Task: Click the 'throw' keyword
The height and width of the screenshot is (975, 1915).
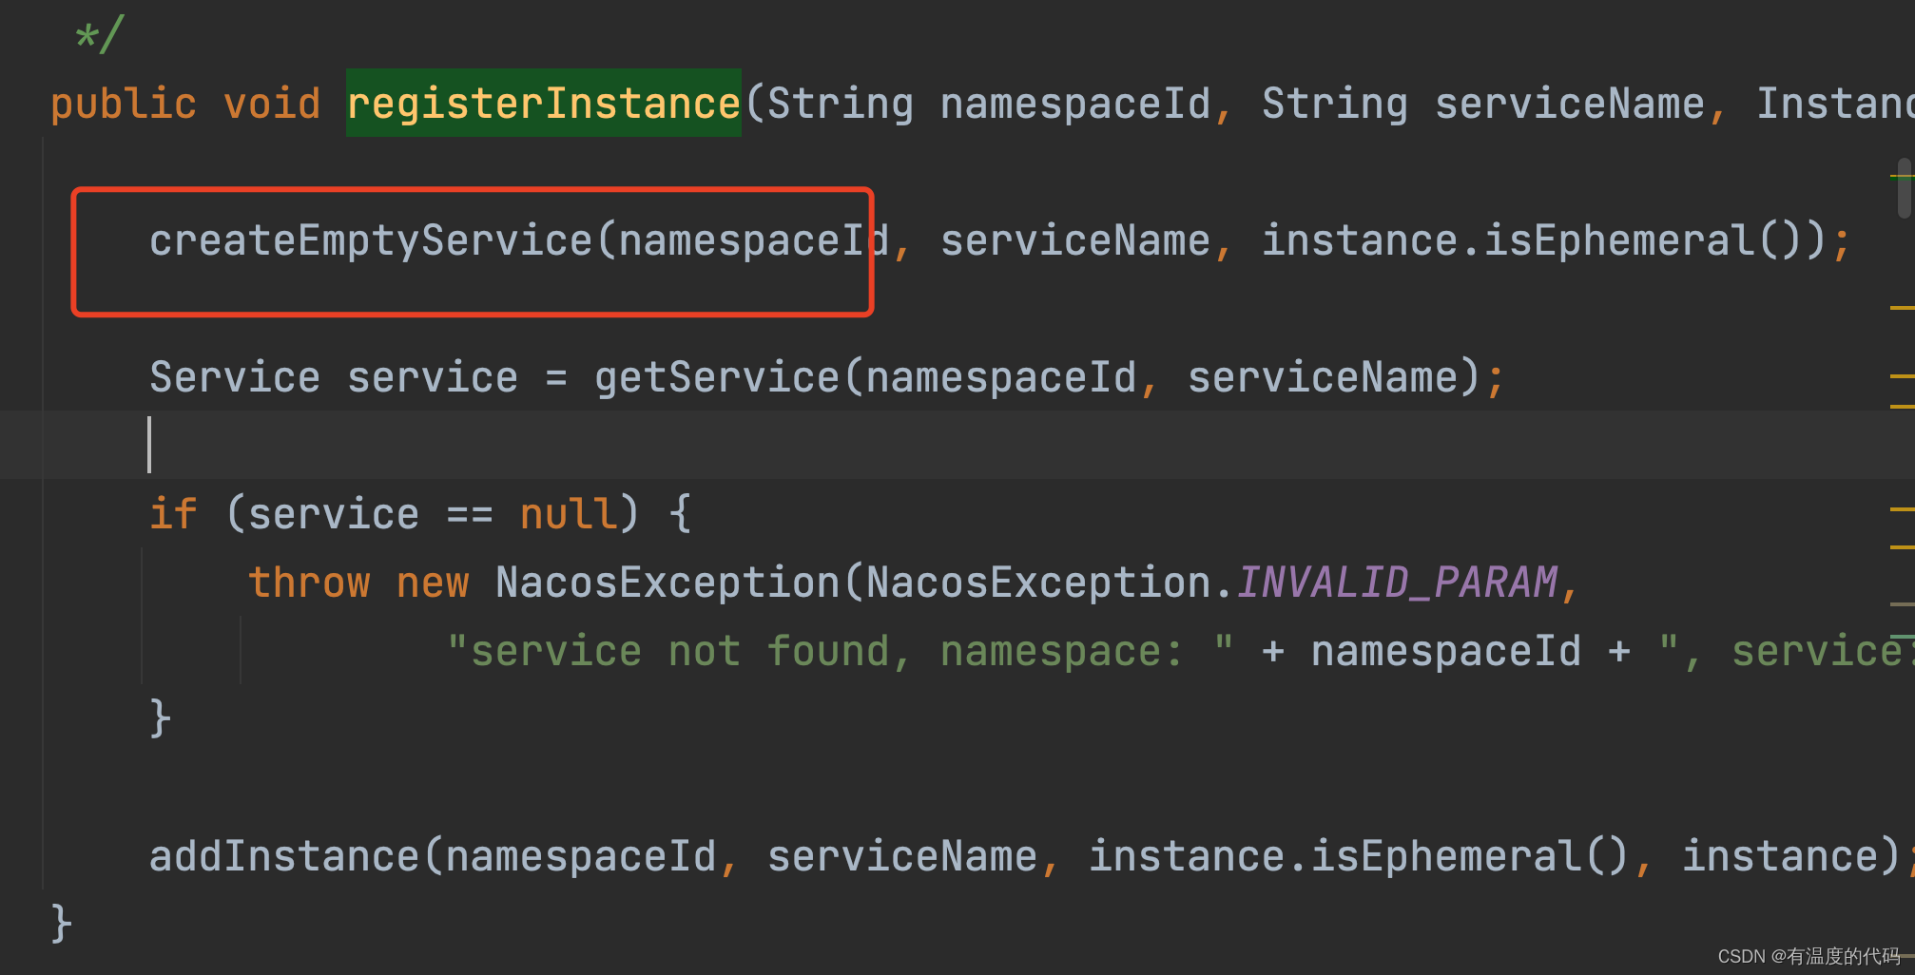Action: coord(309,583)
